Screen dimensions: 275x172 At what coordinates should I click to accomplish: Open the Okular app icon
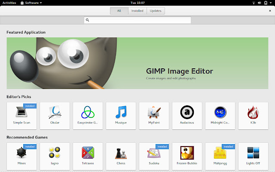pyautogui.click(x=55, y=112)
